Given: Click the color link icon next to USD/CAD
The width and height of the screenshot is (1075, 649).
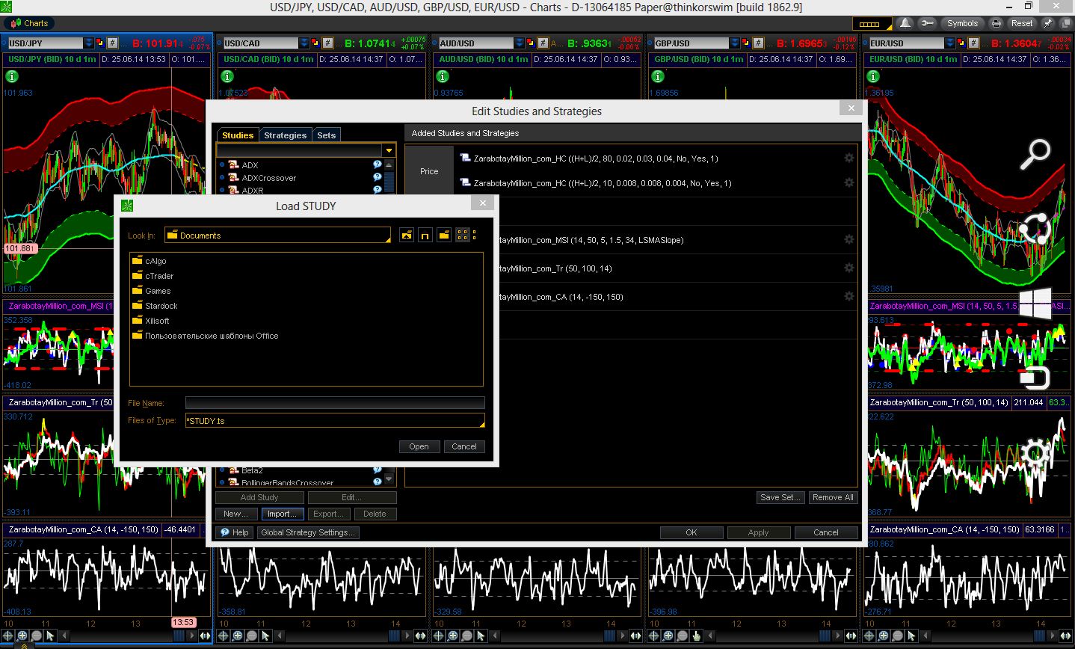Looking at the screenshot, I should point(315,43).
